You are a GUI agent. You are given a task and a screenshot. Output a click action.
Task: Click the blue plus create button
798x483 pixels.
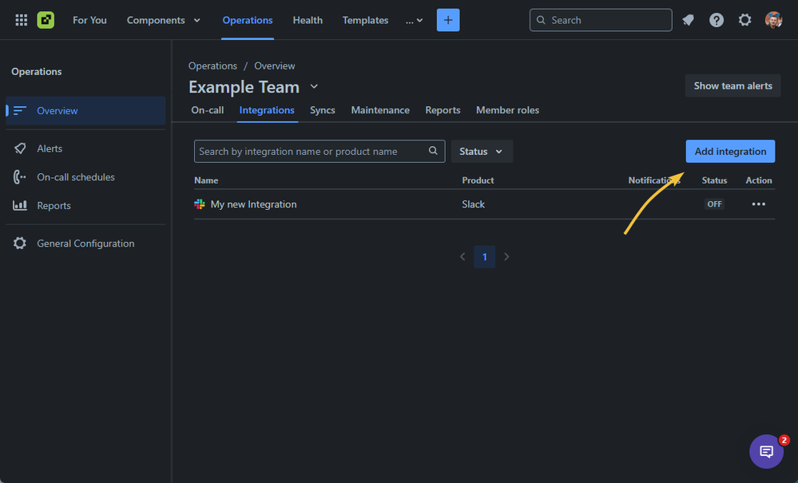(x=448, y=20)
